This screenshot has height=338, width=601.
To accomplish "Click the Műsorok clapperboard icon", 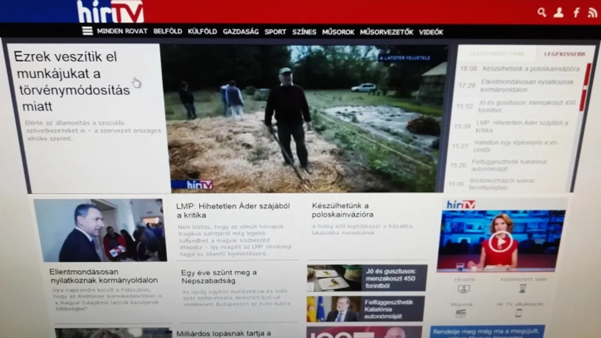I will 460,313.
